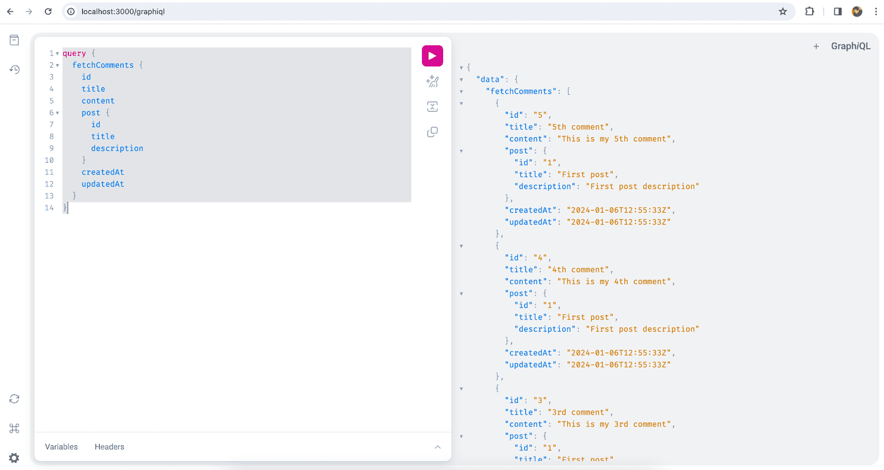Re-fetch the GraphQL schema

coord(14,398)
